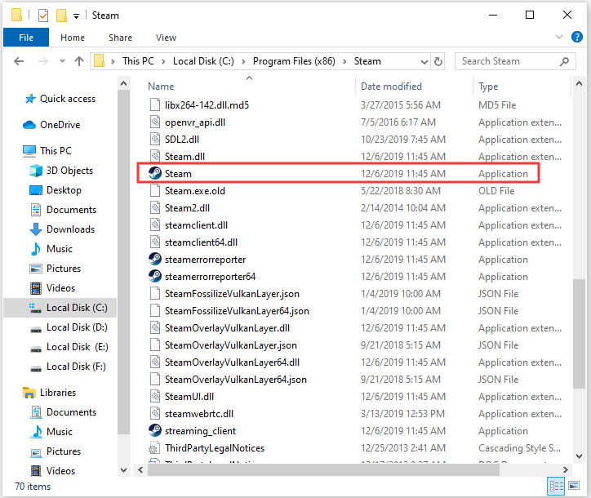The width and height of the screenshot is (591, 498).
Task: Click the file list scroll right arrow
Action: pos(566,469)
